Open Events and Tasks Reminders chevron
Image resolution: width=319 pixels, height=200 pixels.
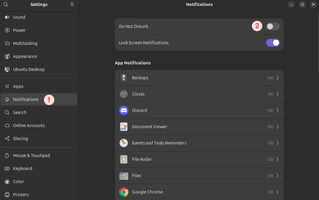click(277, 143)
